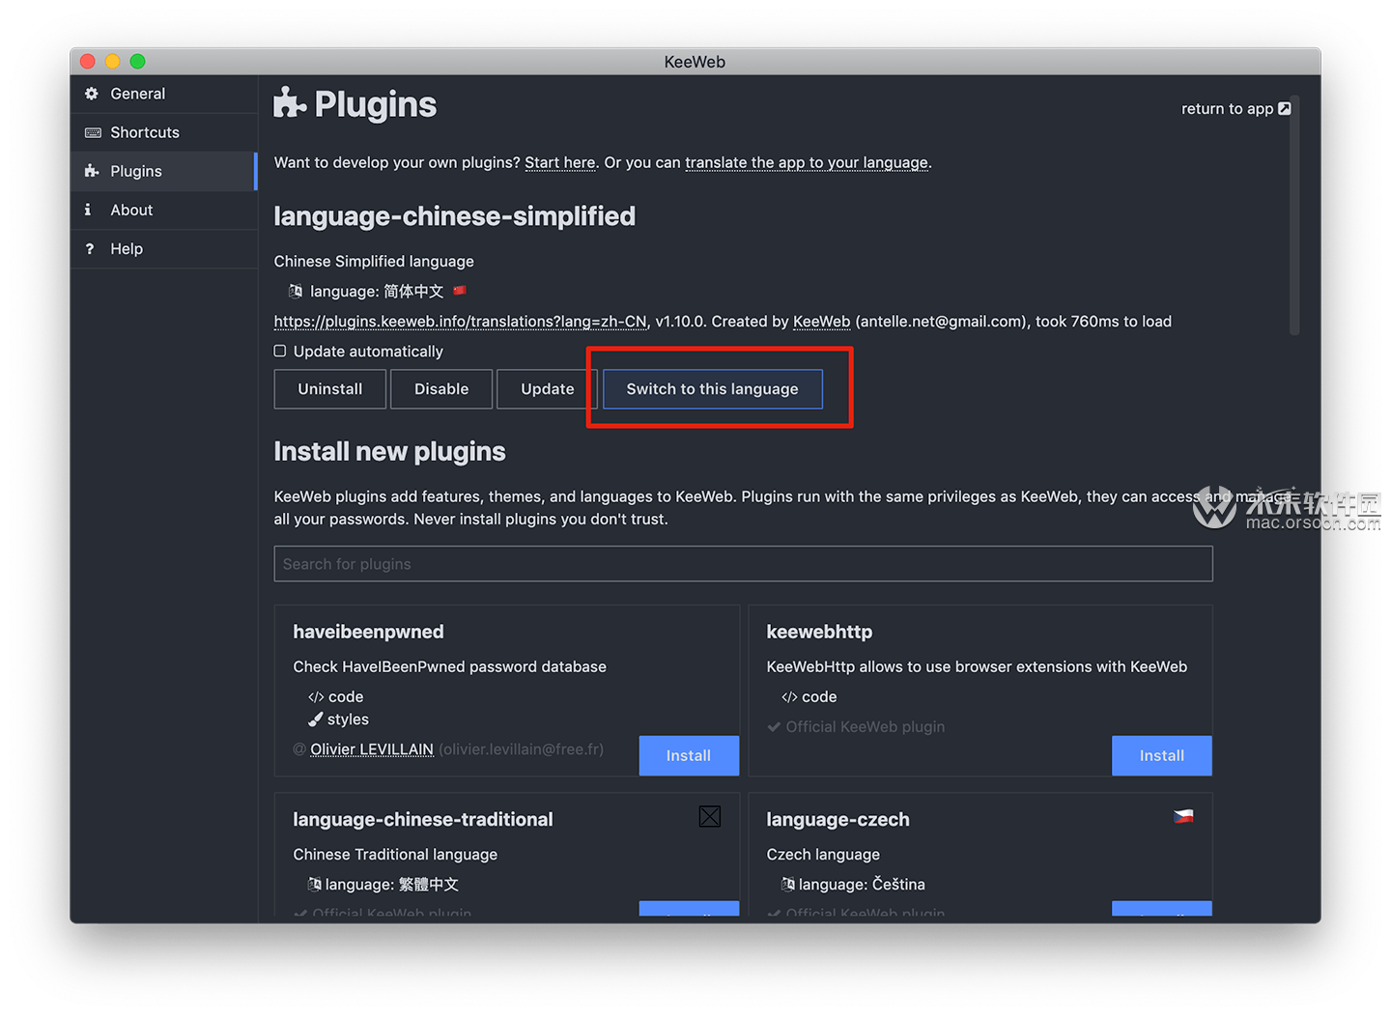Click the language-chinese-simplified heading
The image size is (1391, 1016).
click(455, 216)
